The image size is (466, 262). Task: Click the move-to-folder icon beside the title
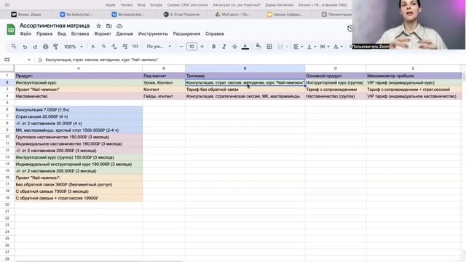pyautogui.click(x=109, y=26)
